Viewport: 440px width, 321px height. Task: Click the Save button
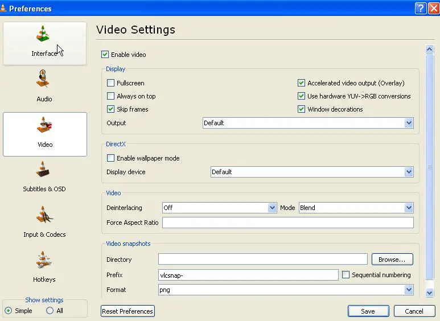[x=368, y=311]
